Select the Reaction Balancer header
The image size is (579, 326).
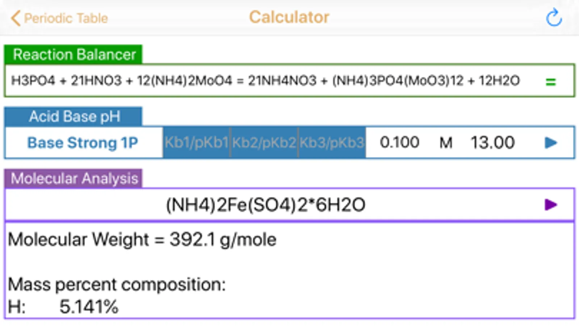[x=74, y=55]
